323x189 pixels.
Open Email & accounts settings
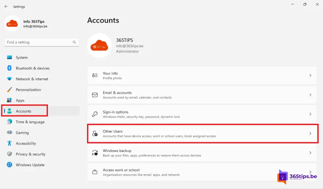click(x=202, y=95)
